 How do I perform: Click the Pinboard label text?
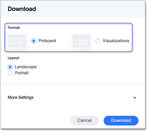coord(47,41)
